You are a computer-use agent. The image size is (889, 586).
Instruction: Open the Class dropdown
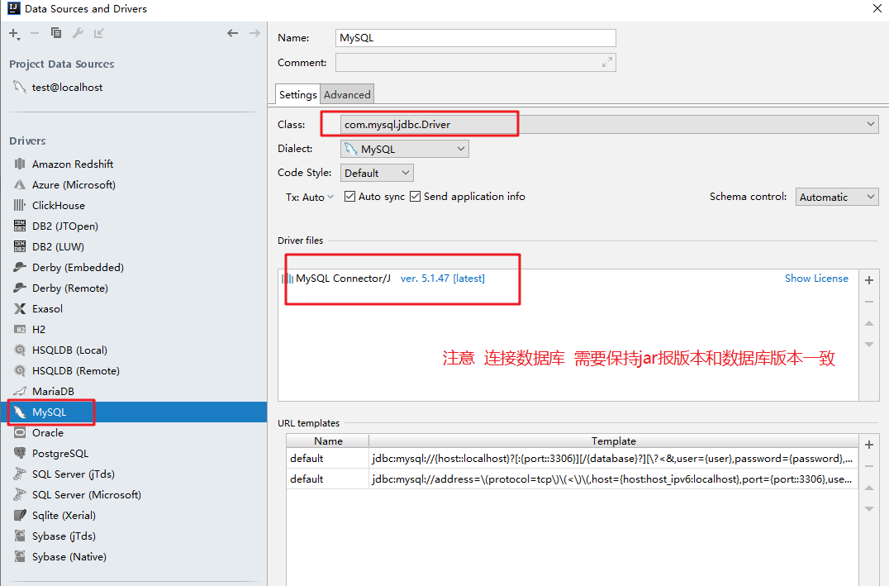[609, 124]
